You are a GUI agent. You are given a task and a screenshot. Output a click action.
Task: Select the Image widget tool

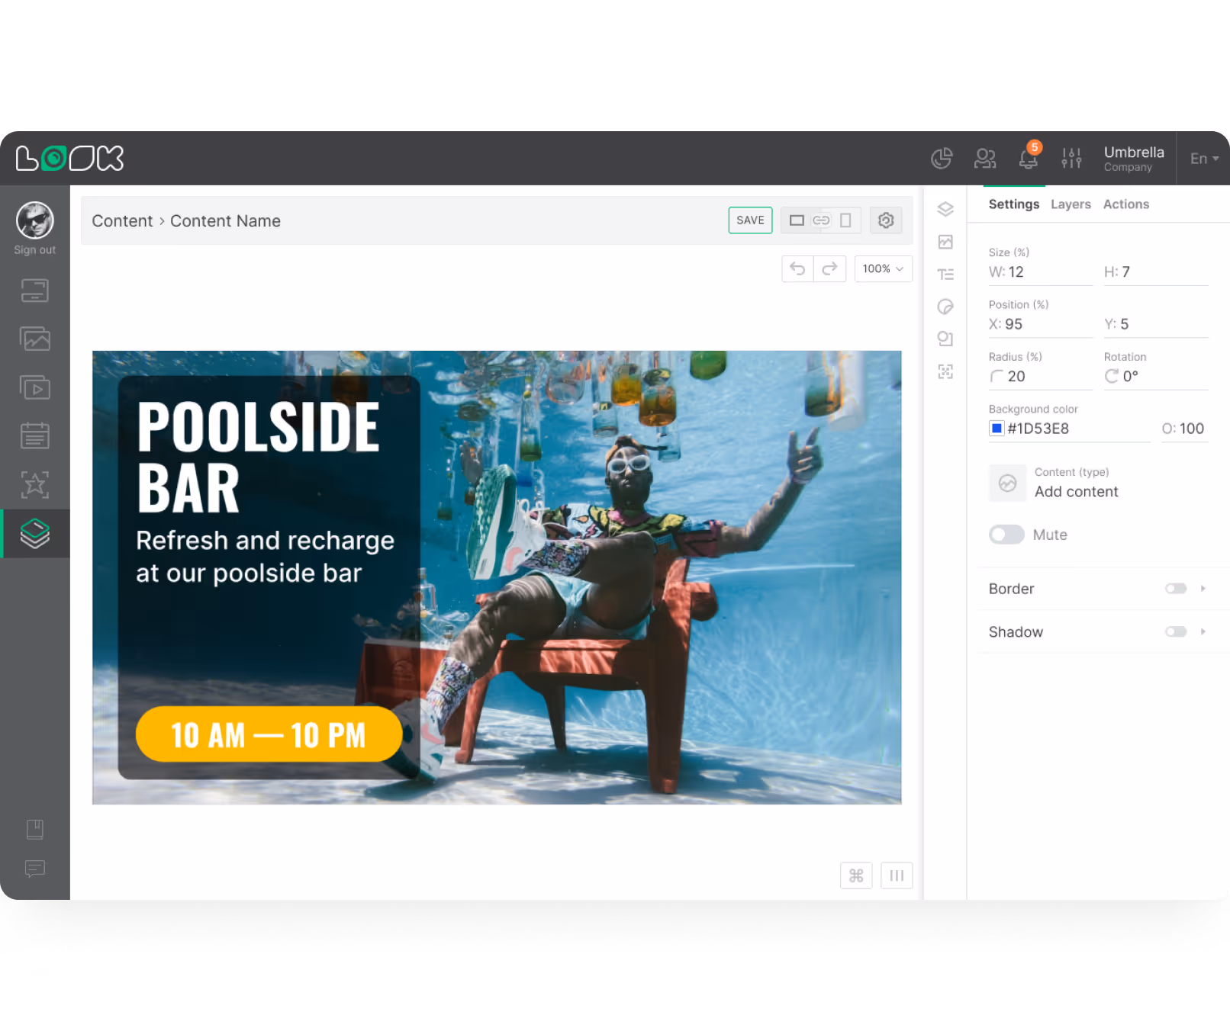coord(945,242)
